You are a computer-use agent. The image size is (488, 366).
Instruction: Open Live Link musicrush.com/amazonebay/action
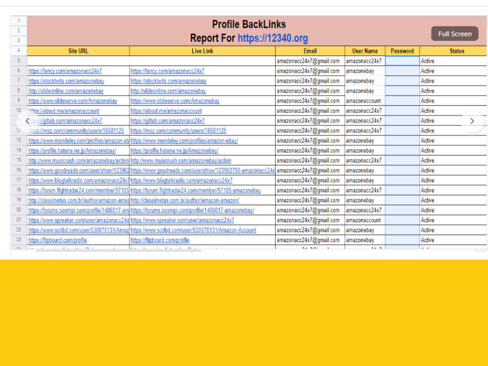click(181, 161)
